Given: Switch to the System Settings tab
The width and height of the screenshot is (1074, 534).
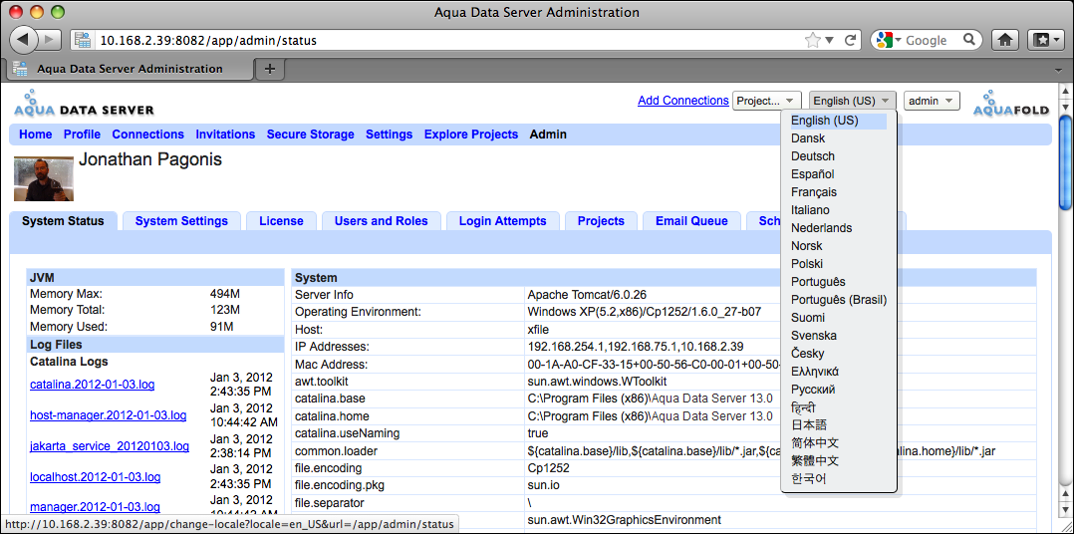Looking at the screenshot, I should coord(181,221).
